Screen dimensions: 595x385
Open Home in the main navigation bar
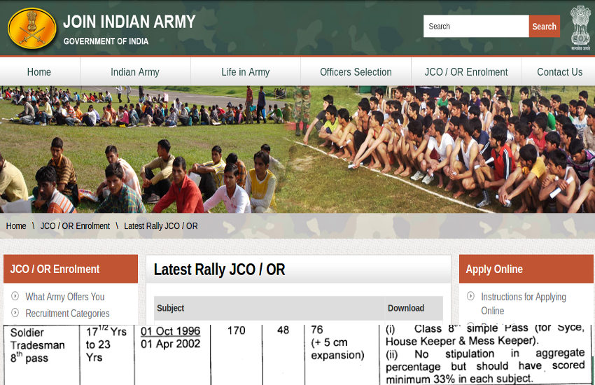click(39, 72)
